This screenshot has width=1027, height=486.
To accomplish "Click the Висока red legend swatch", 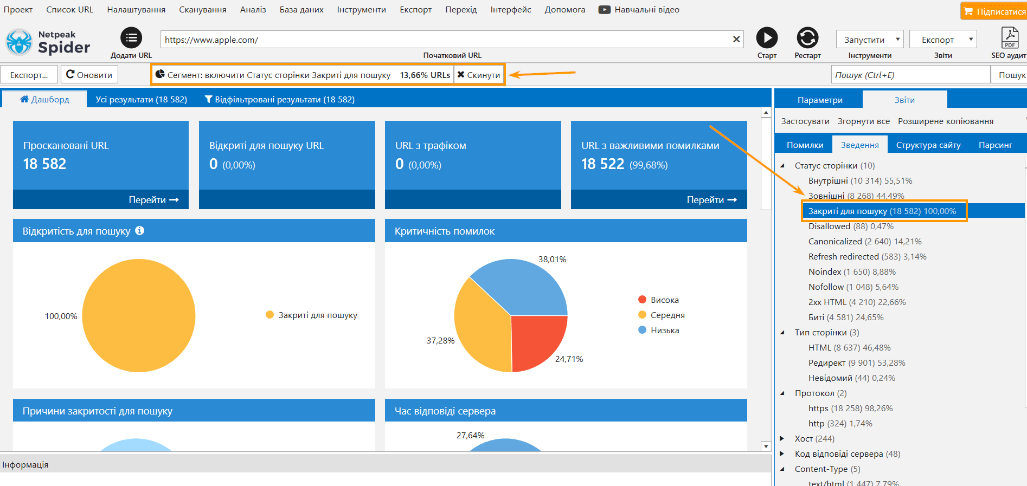I will pyautogui.click(x=643, y=300).
